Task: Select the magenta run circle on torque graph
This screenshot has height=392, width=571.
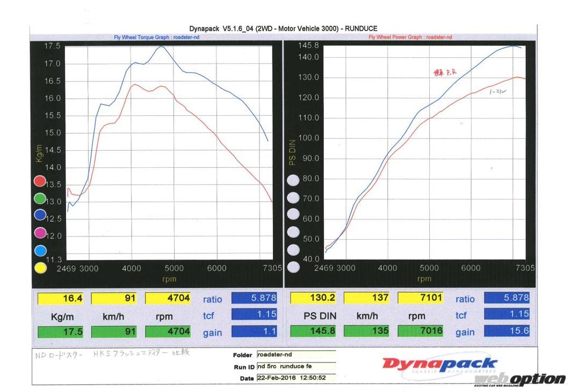Action: coord(40,233)
